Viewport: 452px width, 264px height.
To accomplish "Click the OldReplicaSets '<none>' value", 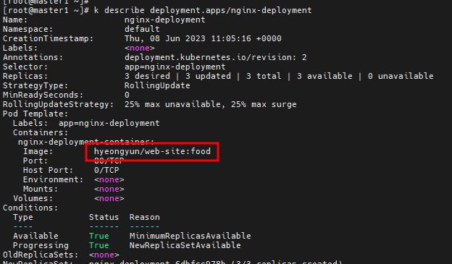I will point(104,255).
